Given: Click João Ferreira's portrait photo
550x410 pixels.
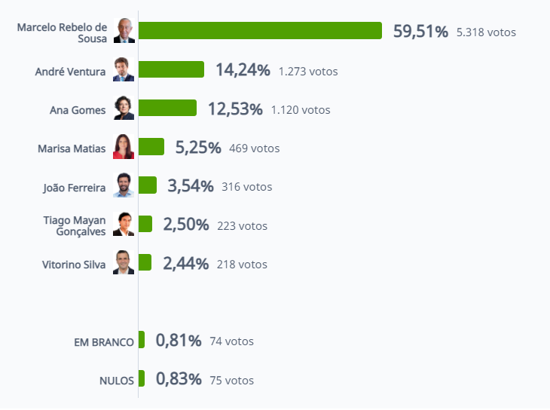Looking at the screenshot, I should tap(124, 185).
